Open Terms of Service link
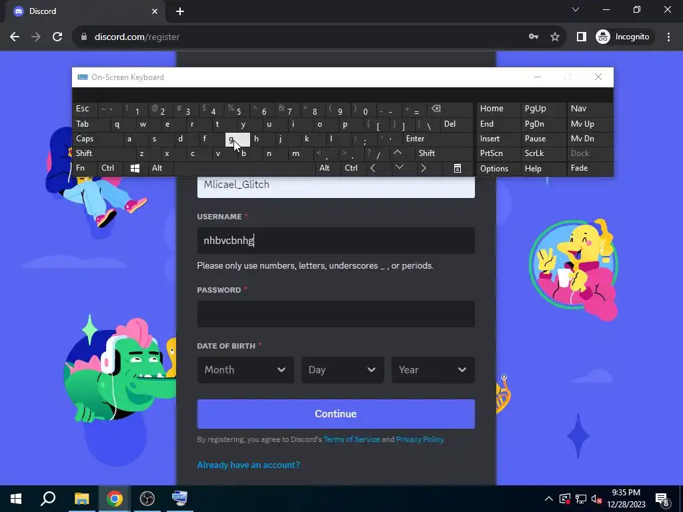Image resolution: width=683 pixels, height=512 pixels. coord(352,439)
